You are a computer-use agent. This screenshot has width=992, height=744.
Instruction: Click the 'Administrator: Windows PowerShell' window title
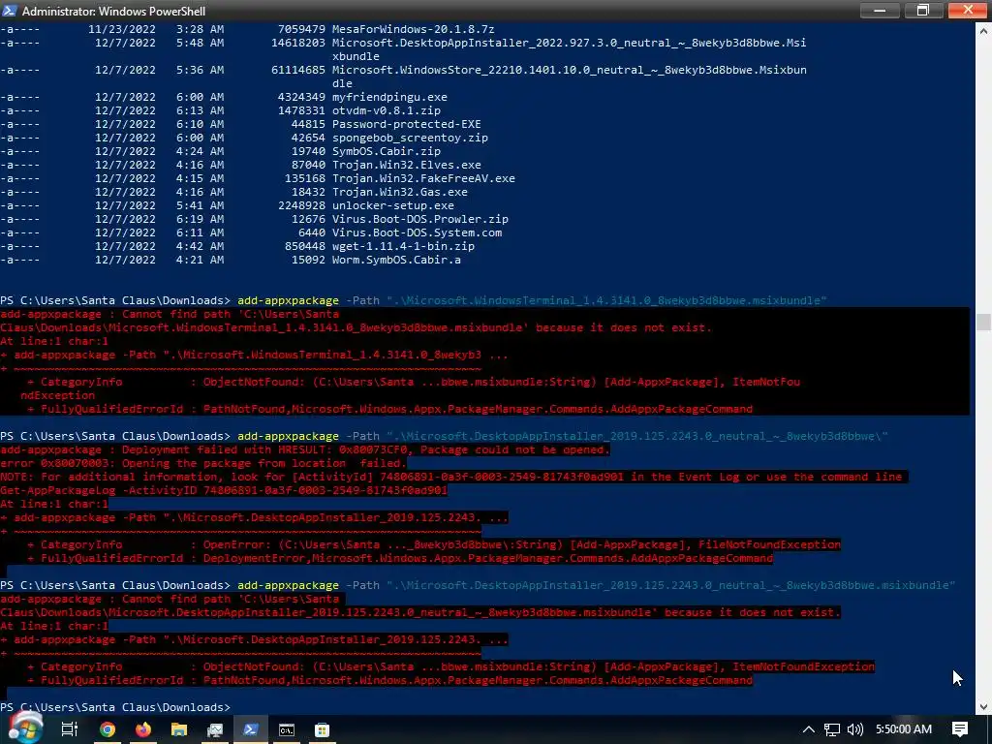coord(114,11)
